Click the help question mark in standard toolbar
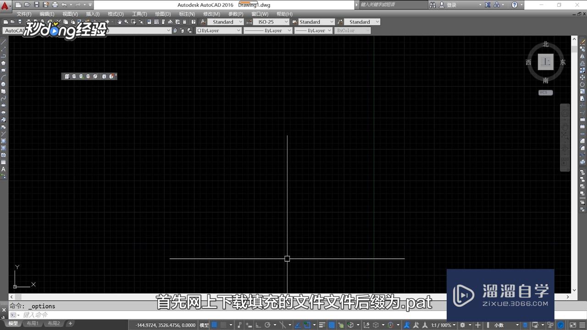 (194, 22)
